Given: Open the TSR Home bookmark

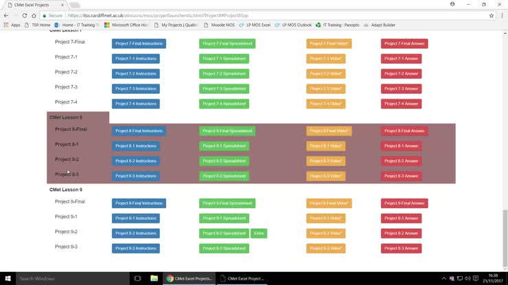Looking at the screenshot, I should pos(38,25).
